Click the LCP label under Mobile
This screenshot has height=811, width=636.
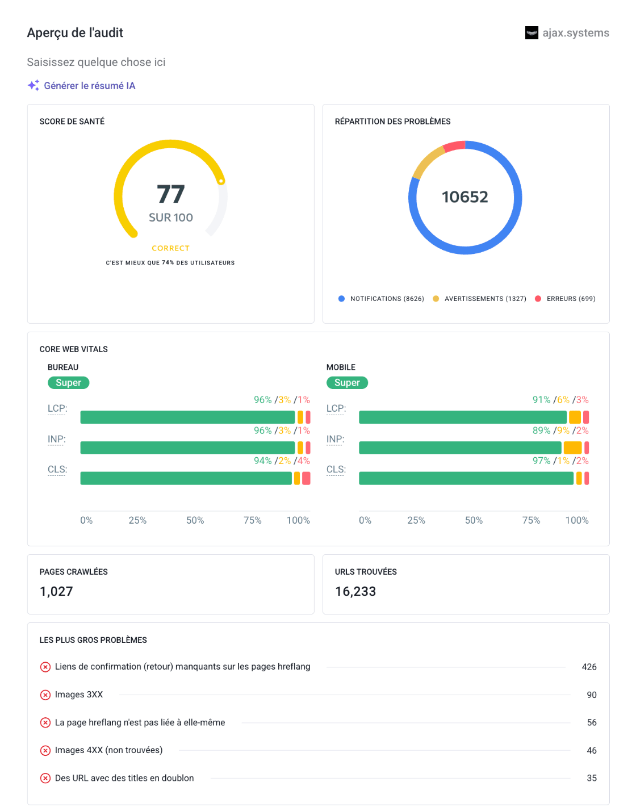pyautogui.click(x=336, y=408)
